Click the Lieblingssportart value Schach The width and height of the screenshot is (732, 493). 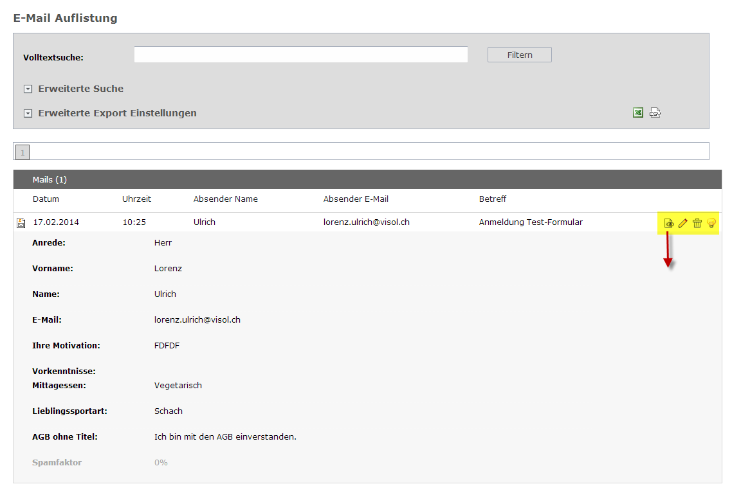click(x=169, y=411)
